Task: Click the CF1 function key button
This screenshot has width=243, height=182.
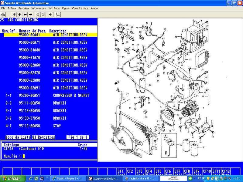Action: point(121,171)
